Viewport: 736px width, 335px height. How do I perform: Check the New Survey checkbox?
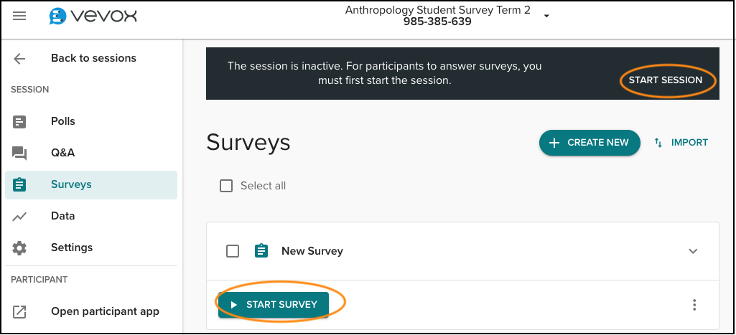(x=233, y=251)
